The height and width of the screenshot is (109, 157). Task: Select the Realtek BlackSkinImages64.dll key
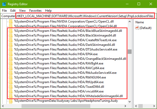(65, 35)
